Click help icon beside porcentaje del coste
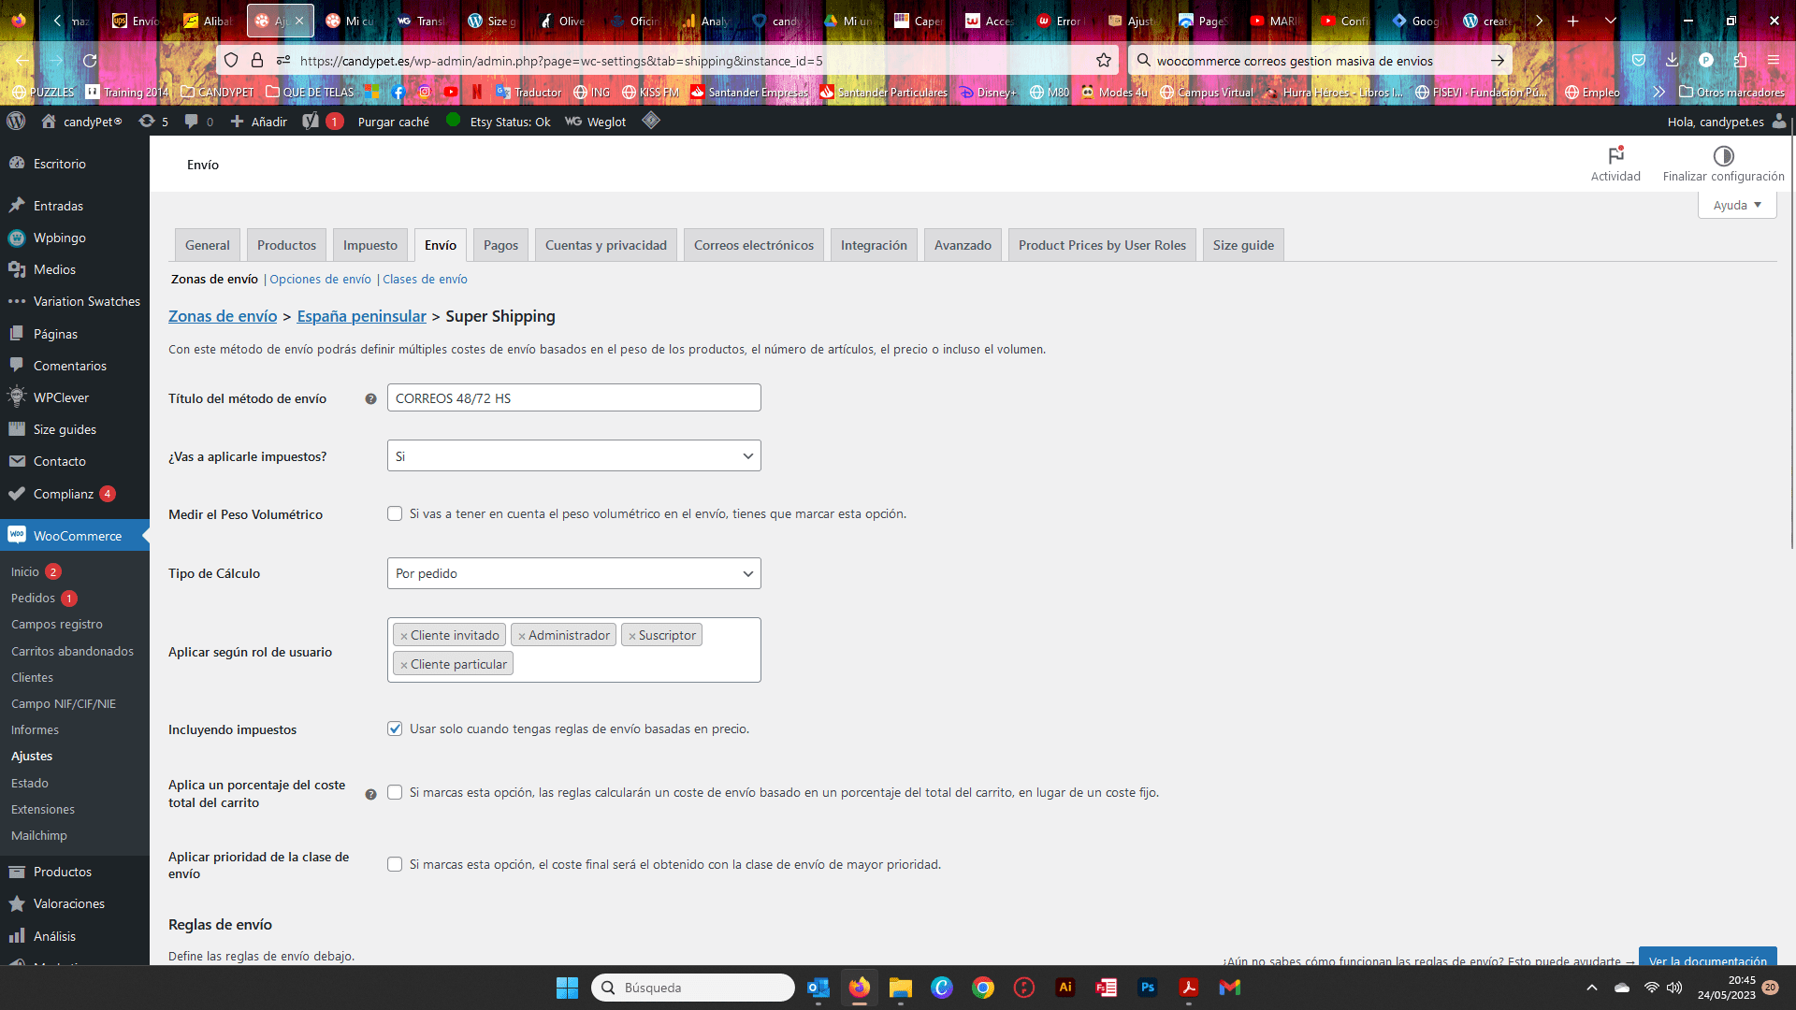 (370, 794)
